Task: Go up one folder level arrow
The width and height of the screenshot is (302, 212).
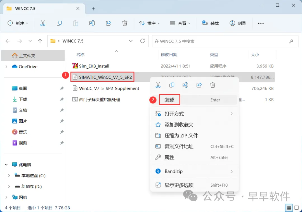Action: [40, 41]
